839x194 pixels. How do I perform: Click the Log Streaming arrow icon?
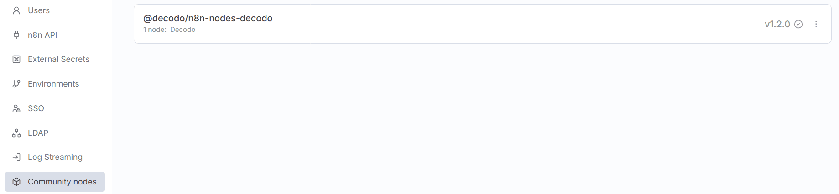pos(16,157)
